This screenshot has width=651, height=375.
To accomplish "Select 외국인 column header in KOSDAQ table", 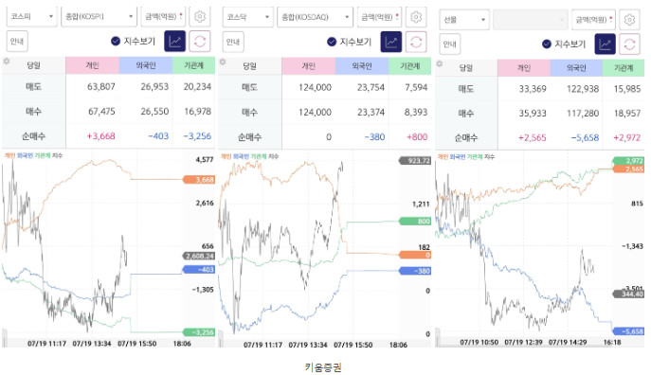I will coord(362,66).
